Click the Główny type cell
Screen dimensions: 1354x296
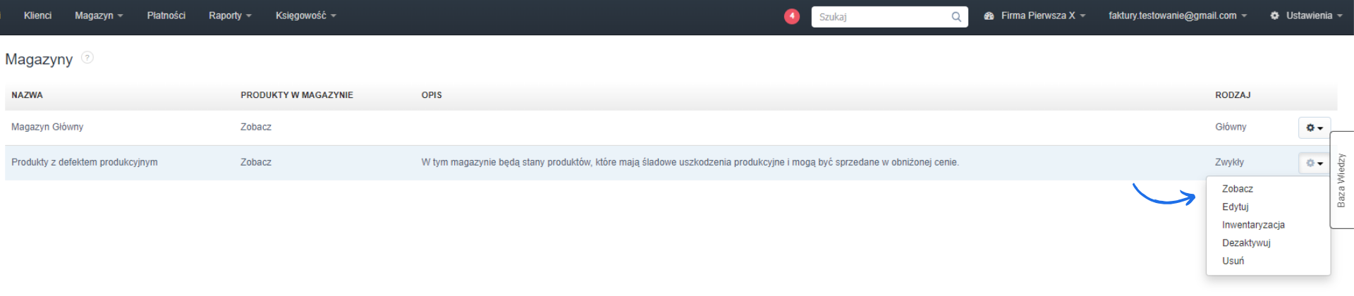[x=1231, y=127]
